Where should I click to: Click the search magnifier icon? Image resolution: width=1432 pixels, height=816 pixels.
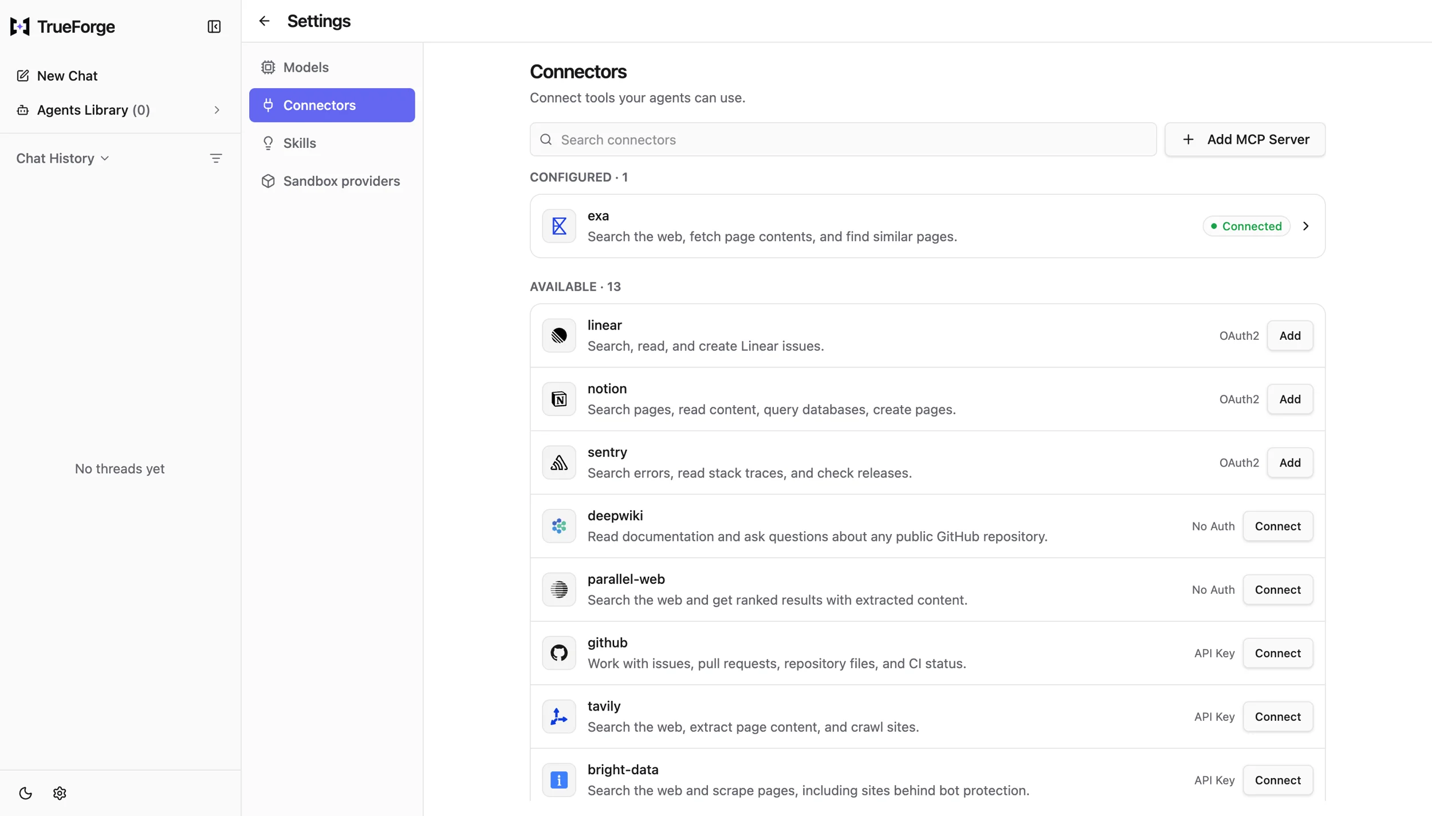point(546,139)
